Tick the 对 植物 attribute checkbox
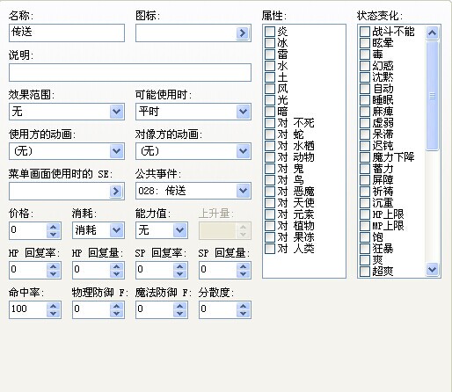The width and height of the screenshot is (452, 392). [x=270, y=226]
